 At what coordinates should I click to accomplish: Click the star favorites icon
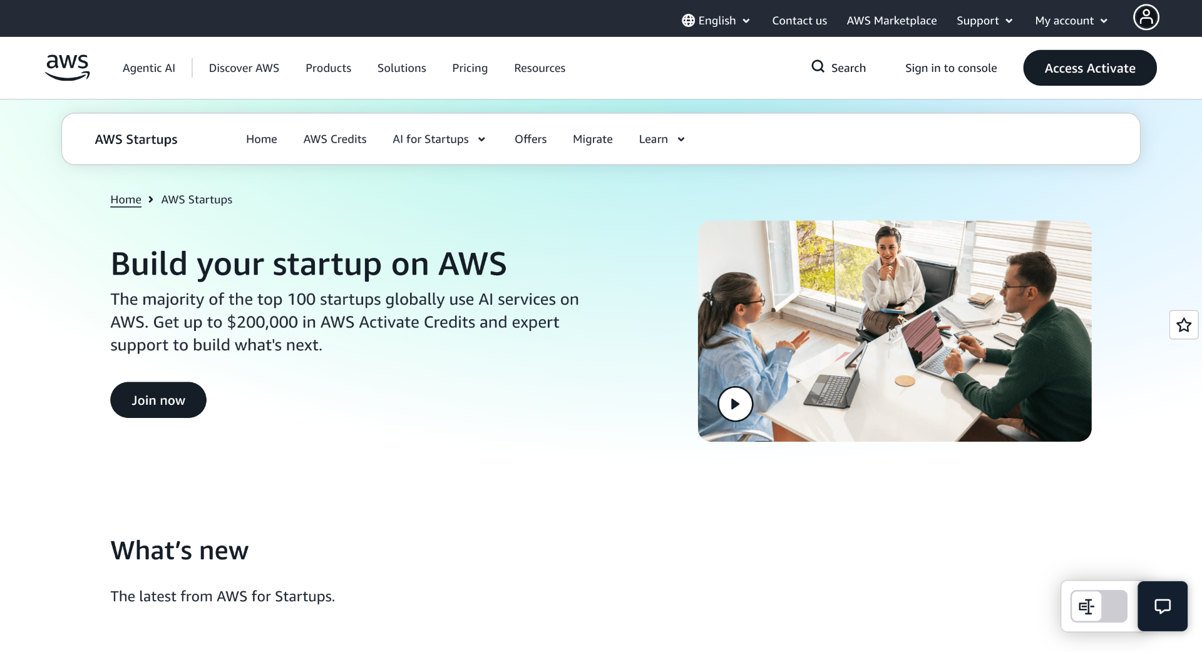(x=1183, y=325)
